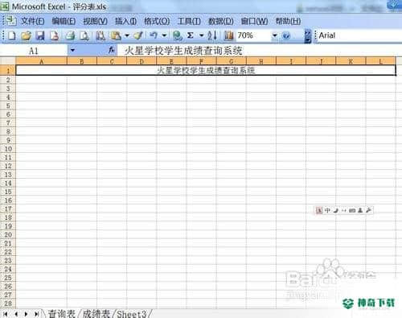Expand the 70% zoom dropdown
402x318 pixels.
(x=275, y=35)
